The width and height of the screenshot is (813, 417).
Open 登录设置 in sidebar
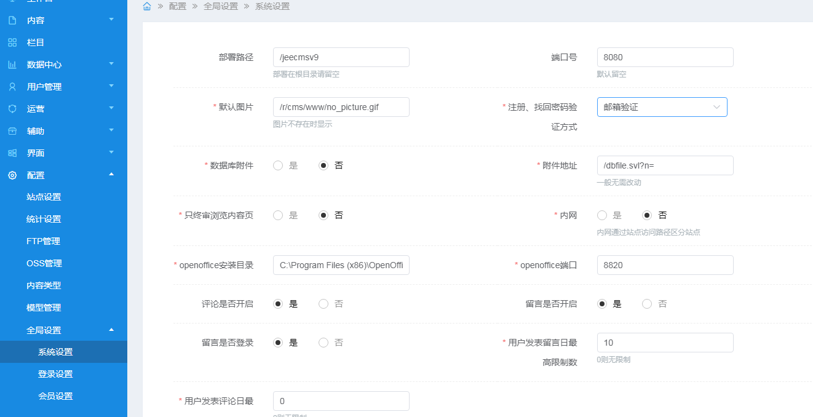click(55, 374)
